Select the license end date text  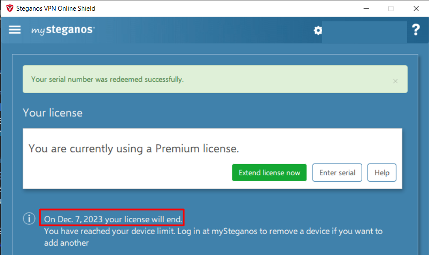coord(113,219)
